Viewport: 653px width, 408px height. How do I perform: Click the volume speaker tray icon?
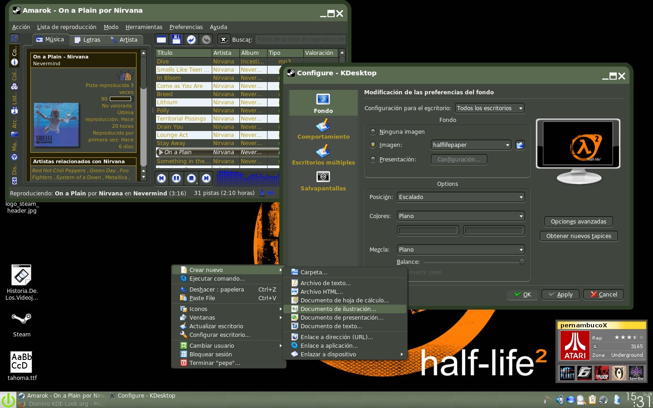pos(560,399)
